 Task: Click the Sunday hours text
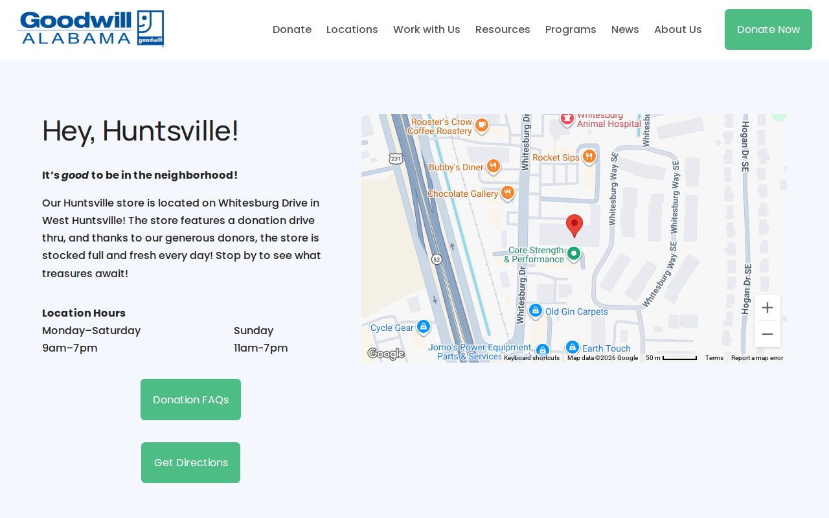253,330
